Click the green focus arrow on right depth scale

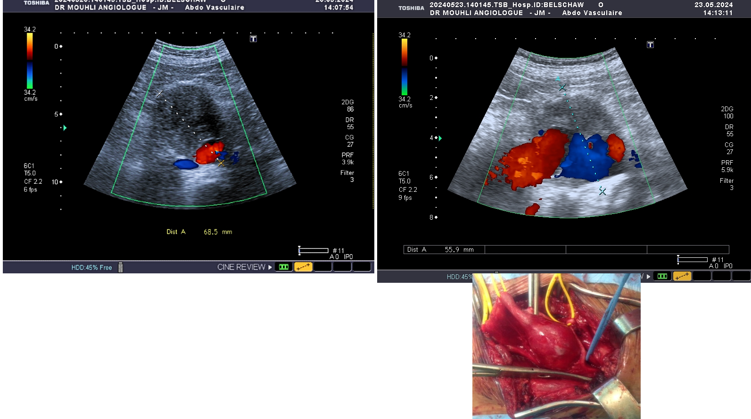coord(440,138)
